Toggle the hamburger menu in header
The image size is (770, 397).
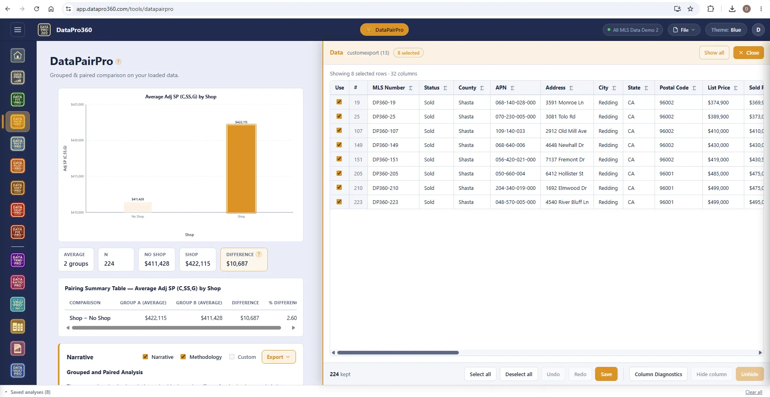tap(18, 30)
